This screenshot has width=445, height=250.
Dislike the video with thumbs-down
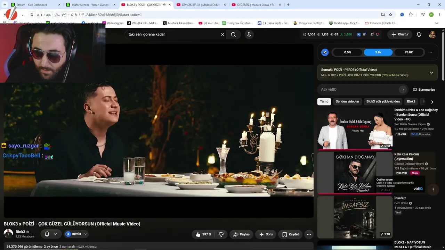[221, 234]
